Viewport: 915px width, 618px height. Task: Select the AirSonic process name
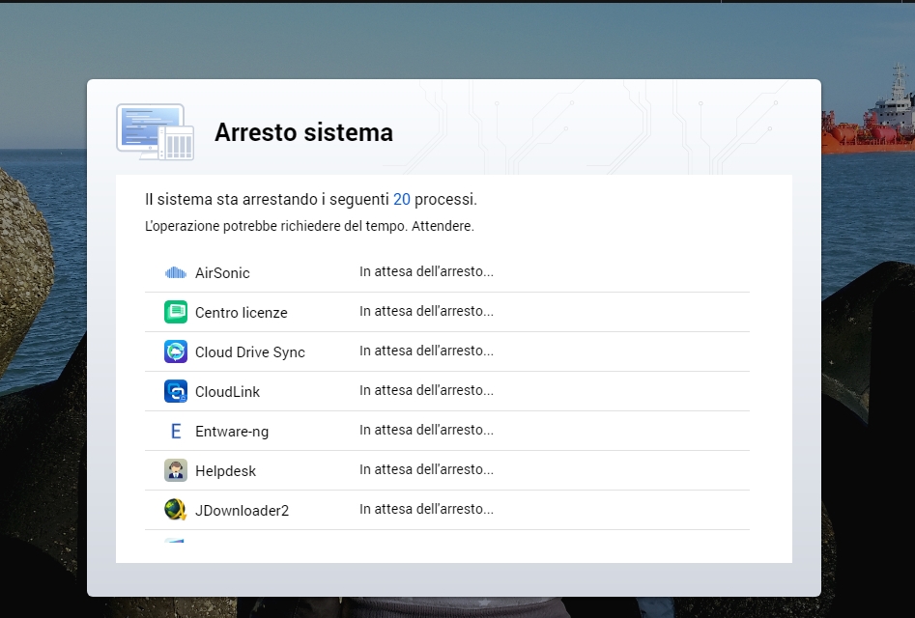[x=222, y=273]
